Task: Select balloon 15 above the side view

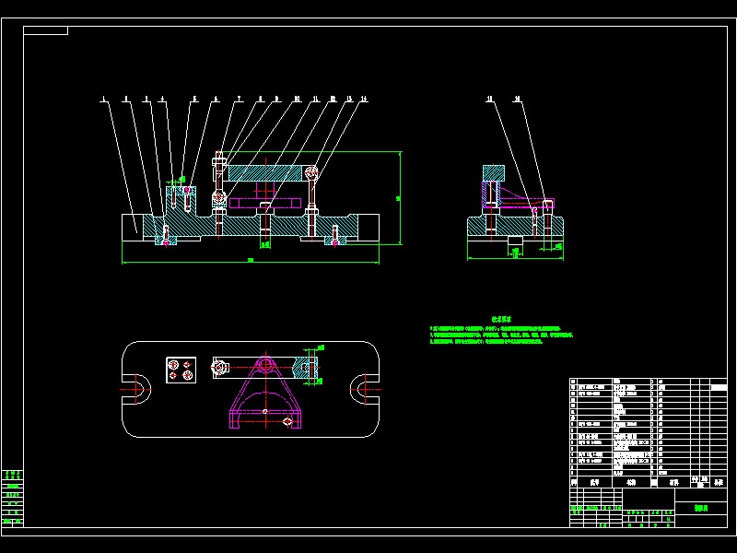Action: click(489, 100)
